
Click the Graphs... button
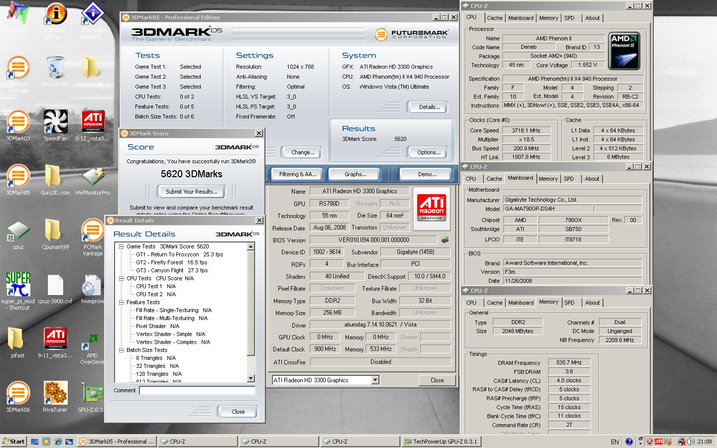355,174
